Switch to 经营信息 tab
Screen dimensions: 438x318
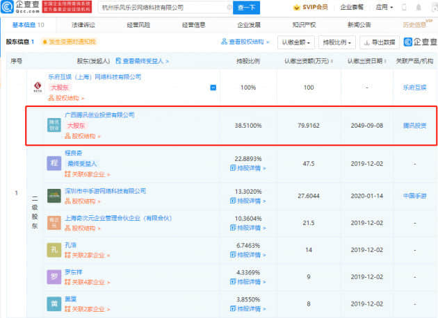[193, 25]
